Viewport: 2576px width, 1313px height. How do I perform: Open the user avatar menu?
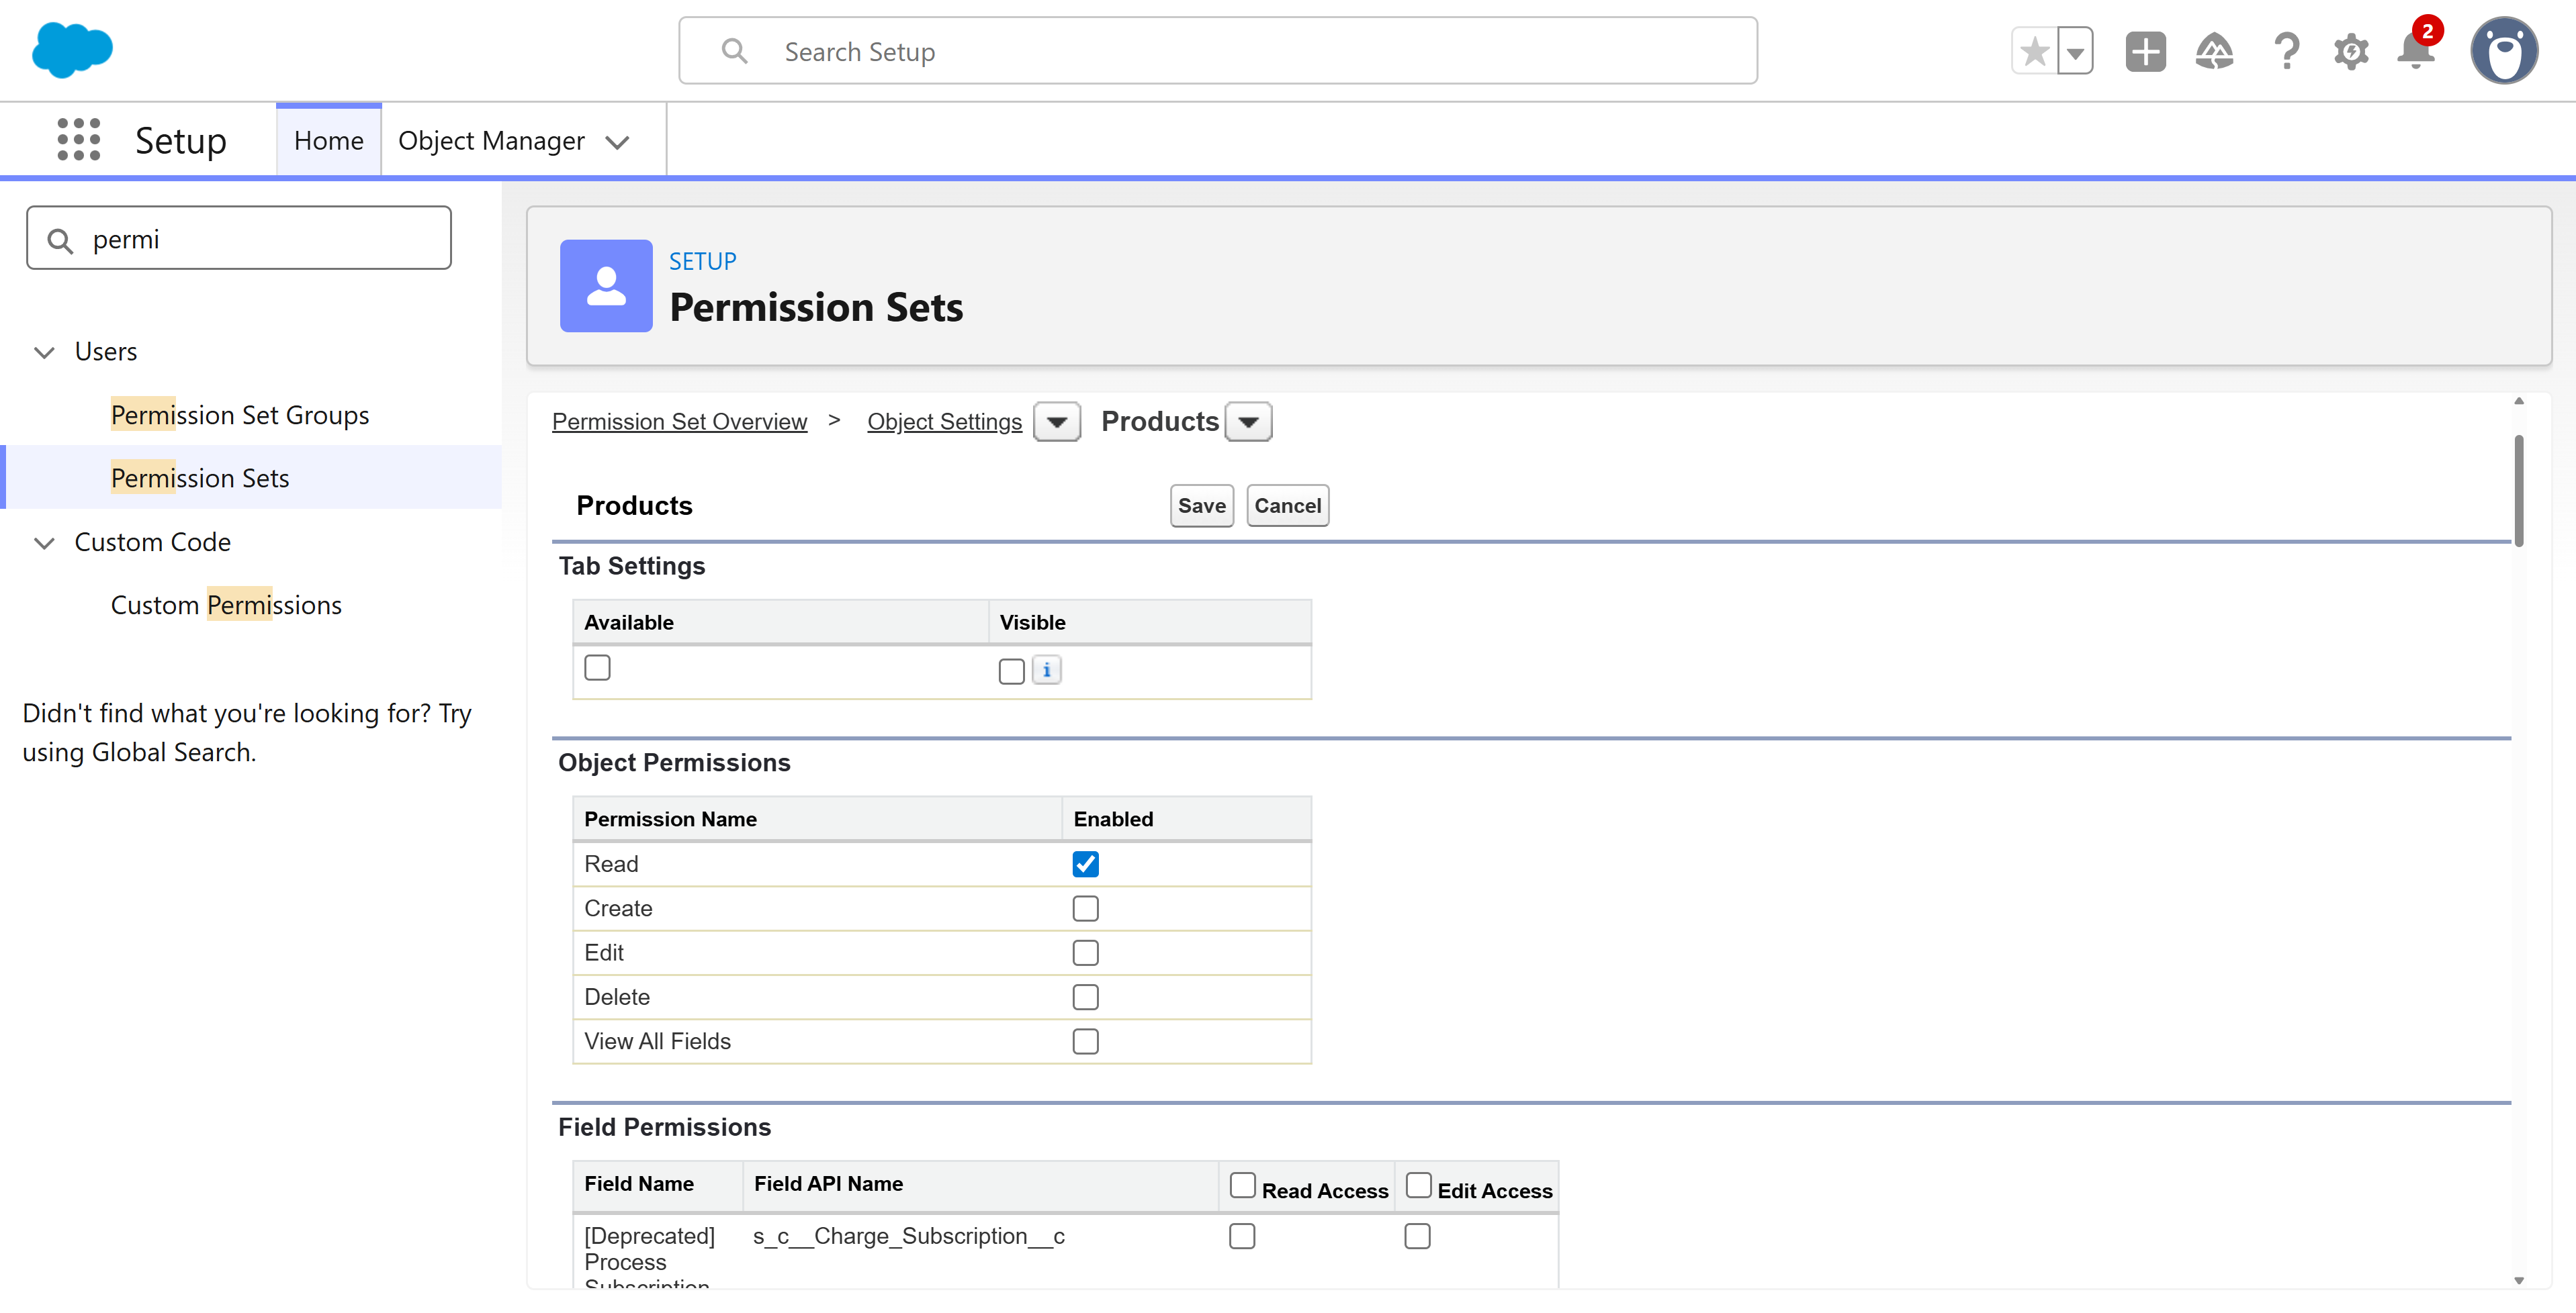point(2504,50)
